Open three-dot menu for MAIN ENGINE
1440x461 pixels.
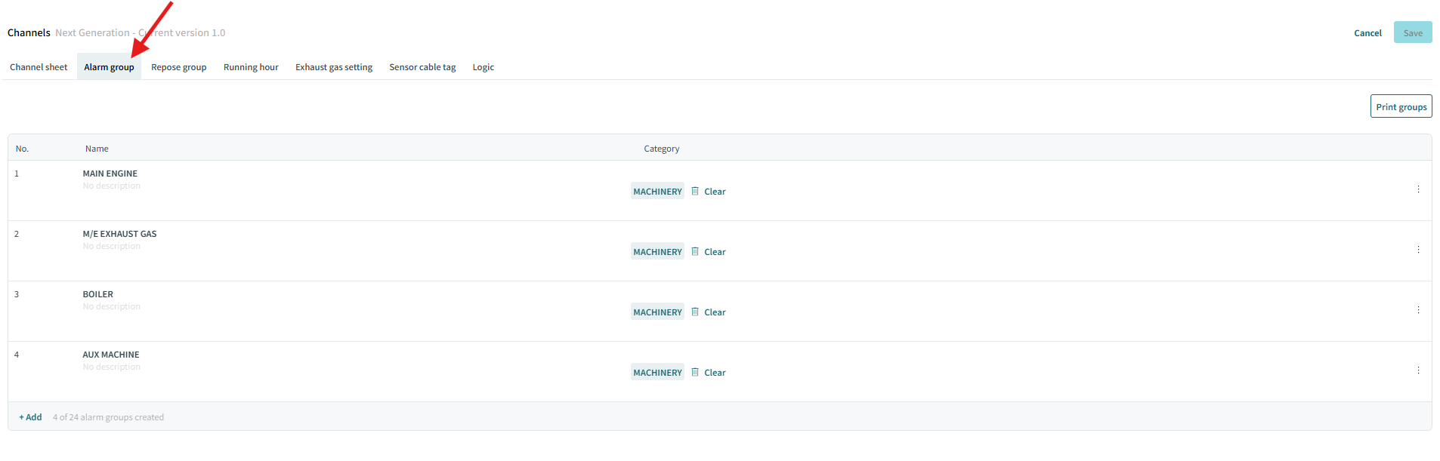point(1418,189)
